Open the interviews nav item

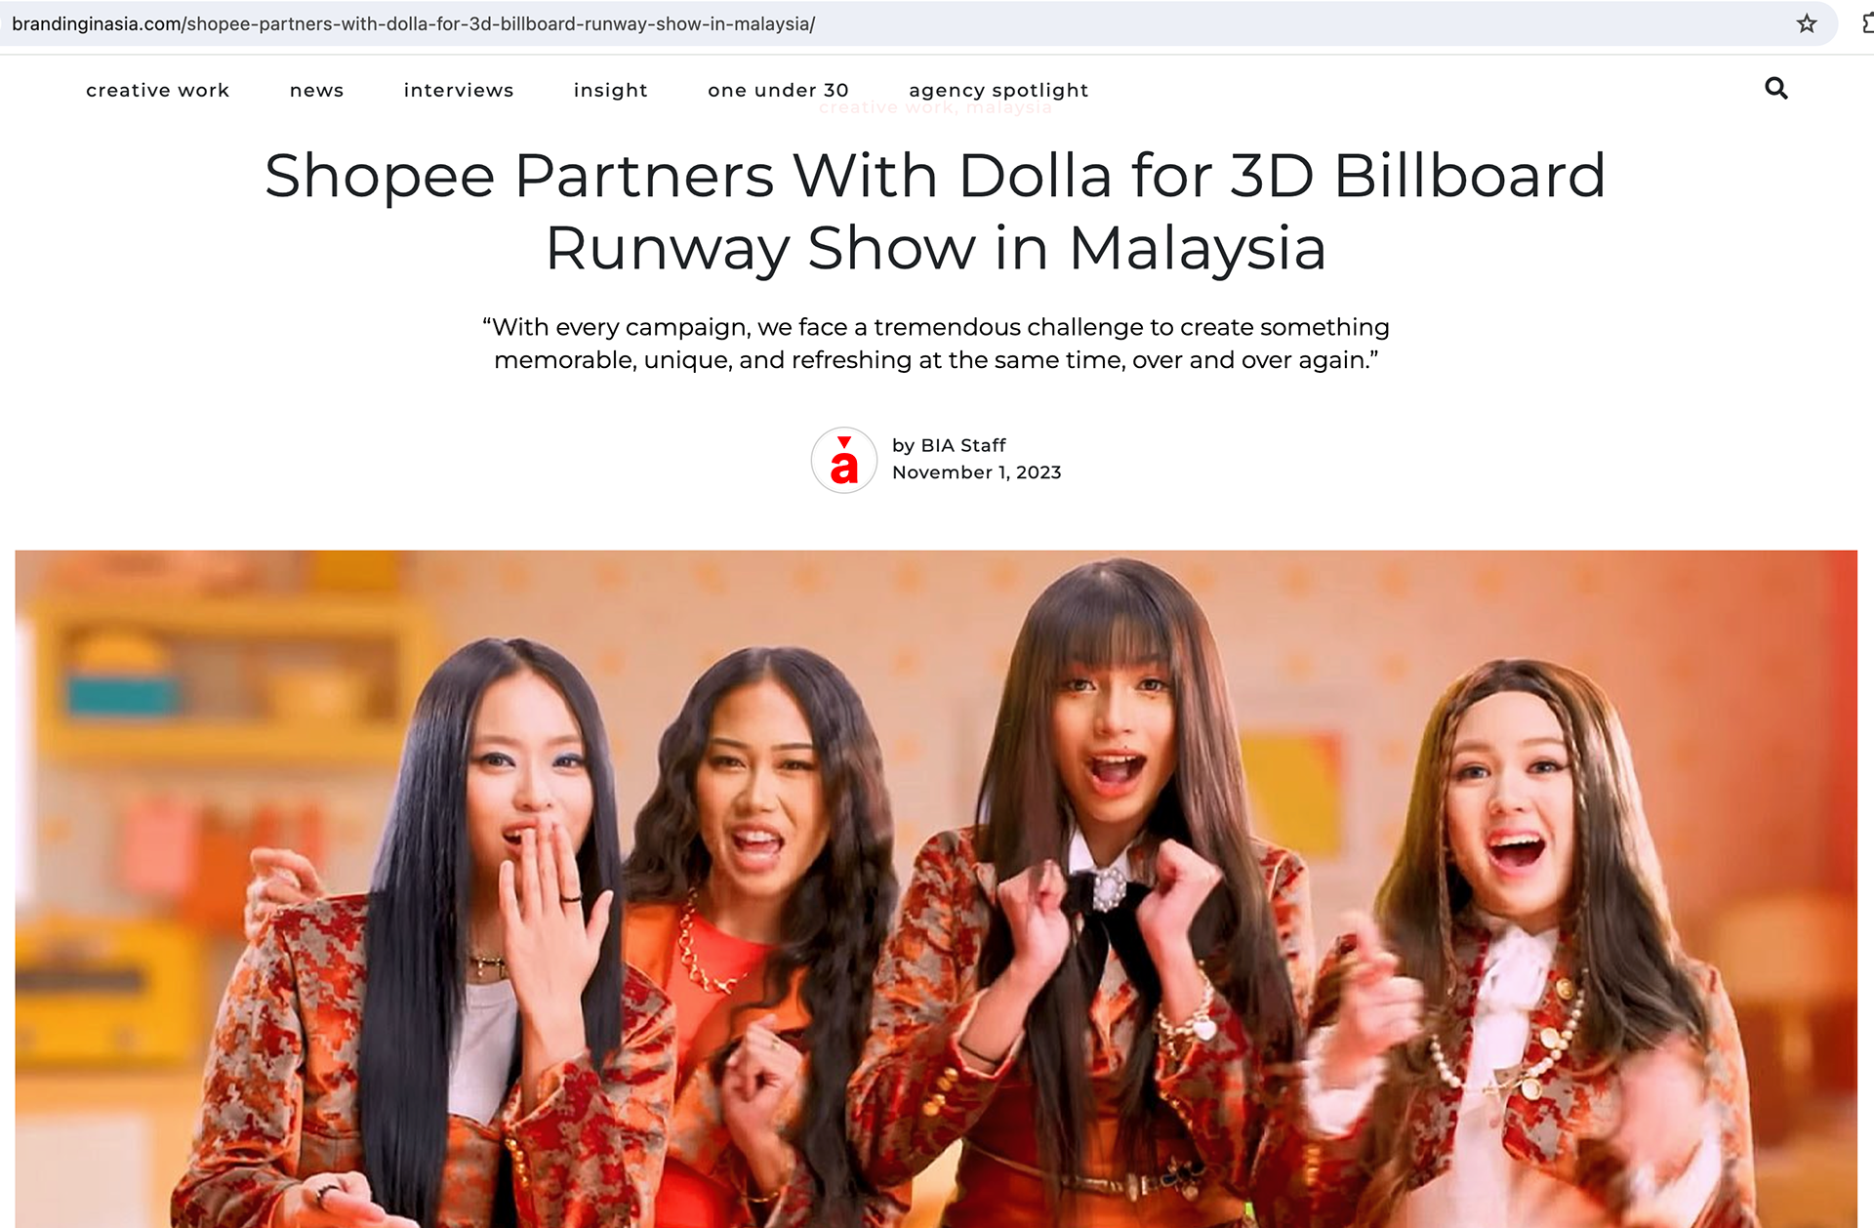coord(459,90)
